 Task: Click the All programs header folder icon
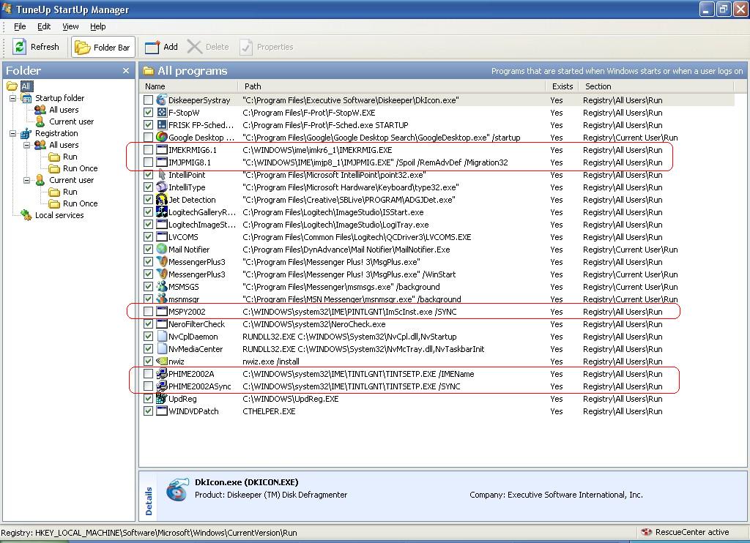point(149,71)
